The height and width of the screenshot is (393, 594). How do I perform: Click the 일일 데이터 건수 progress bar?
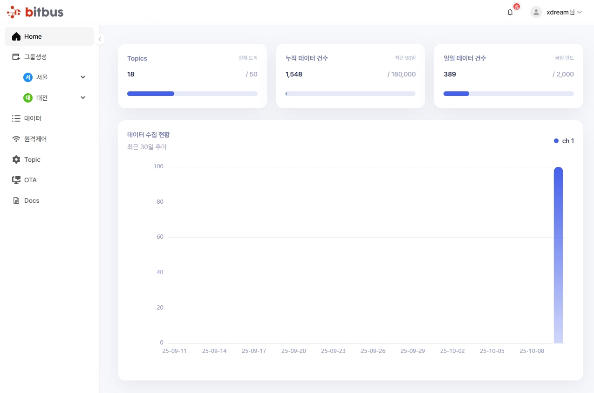pyautogui.click(x=508, y=94)
